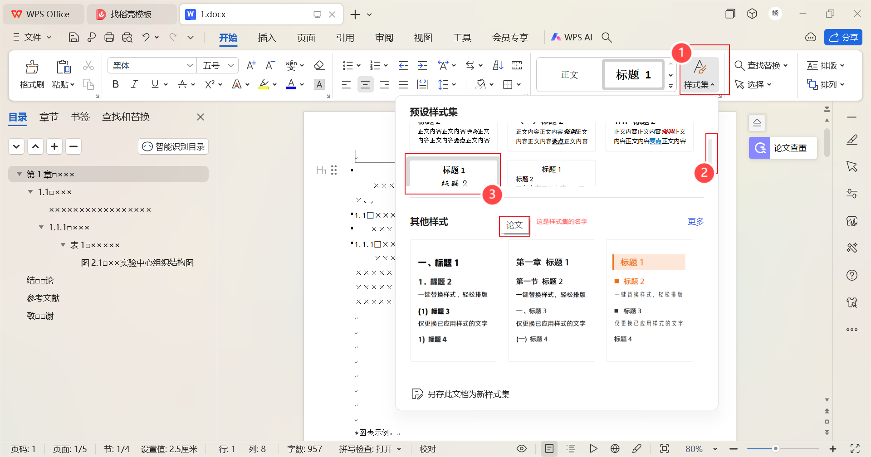Click the fullscreen icon in status bar
This screenshot has height=457, width=871.
[x=855, y=449]
